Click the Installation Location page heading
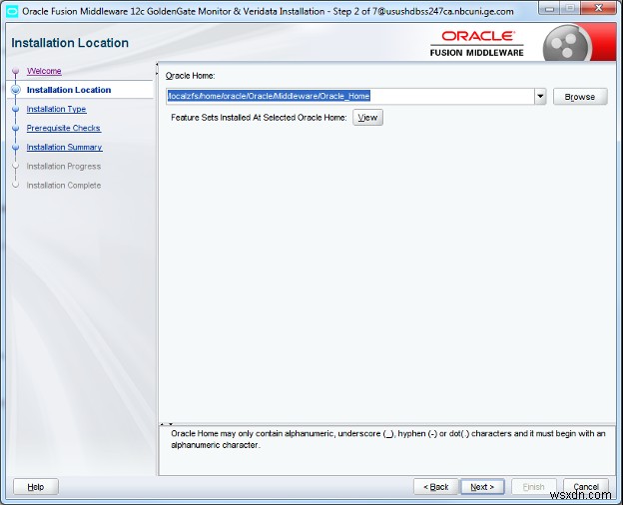Viewport: 623px width, 505px height. coord(70,43)
